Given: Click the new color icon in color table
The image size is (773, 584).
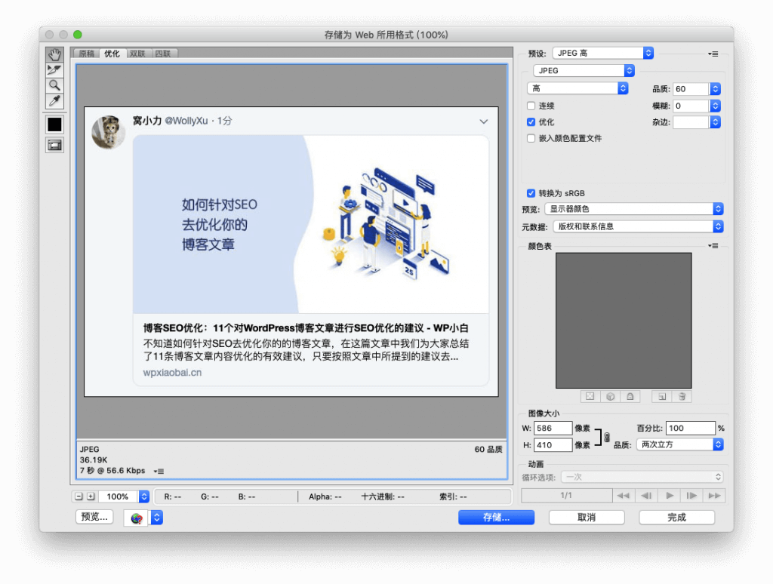Looking at the screenshot, I should pos(662,396).
